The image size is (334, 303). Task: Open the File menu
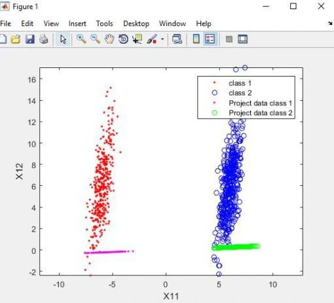[x=5, y=24]
